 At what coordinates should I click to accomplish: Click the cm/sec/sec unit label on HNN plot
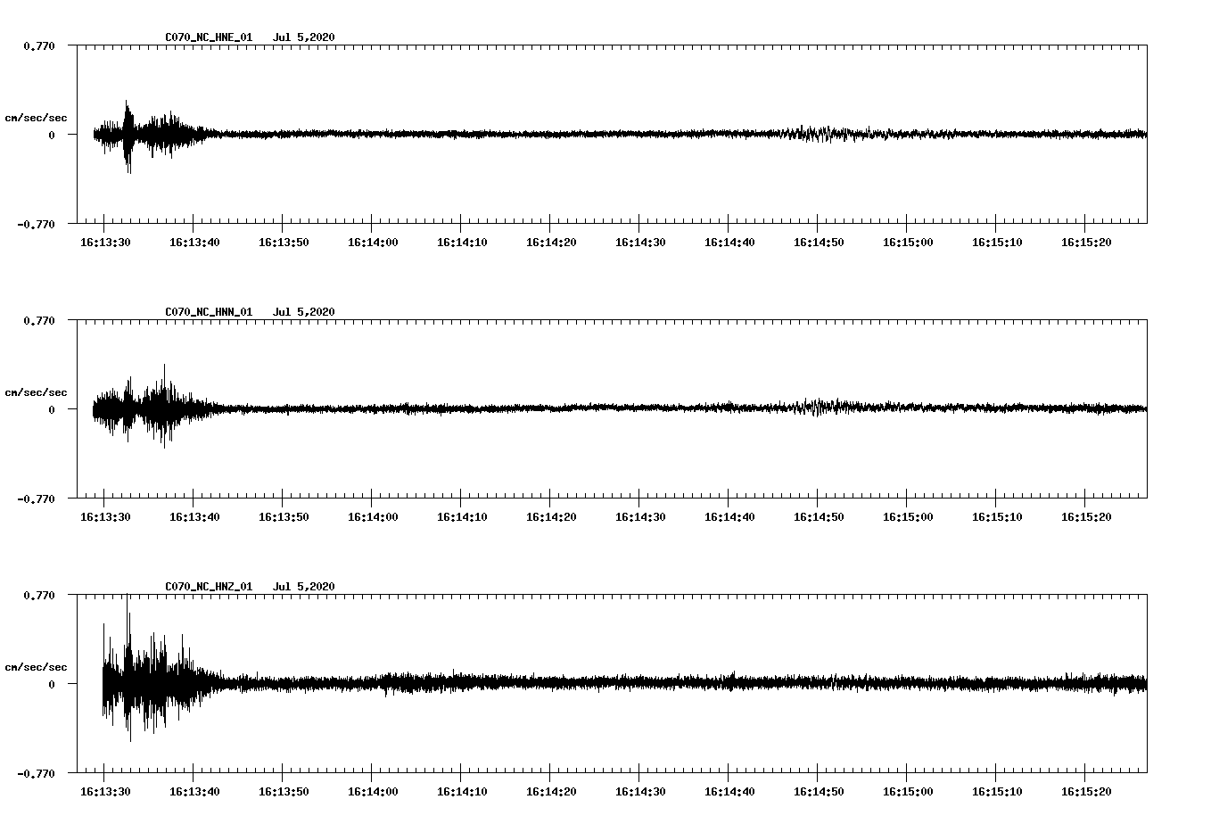pyautogui.click(x=36, y=392)
